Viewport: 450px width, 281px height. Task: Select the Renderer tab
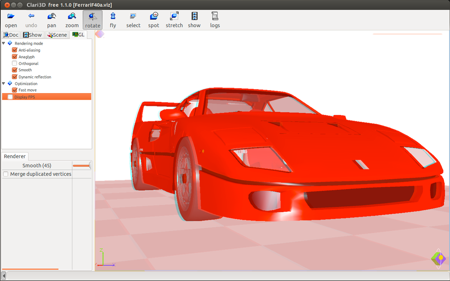(x=15, y=156)
